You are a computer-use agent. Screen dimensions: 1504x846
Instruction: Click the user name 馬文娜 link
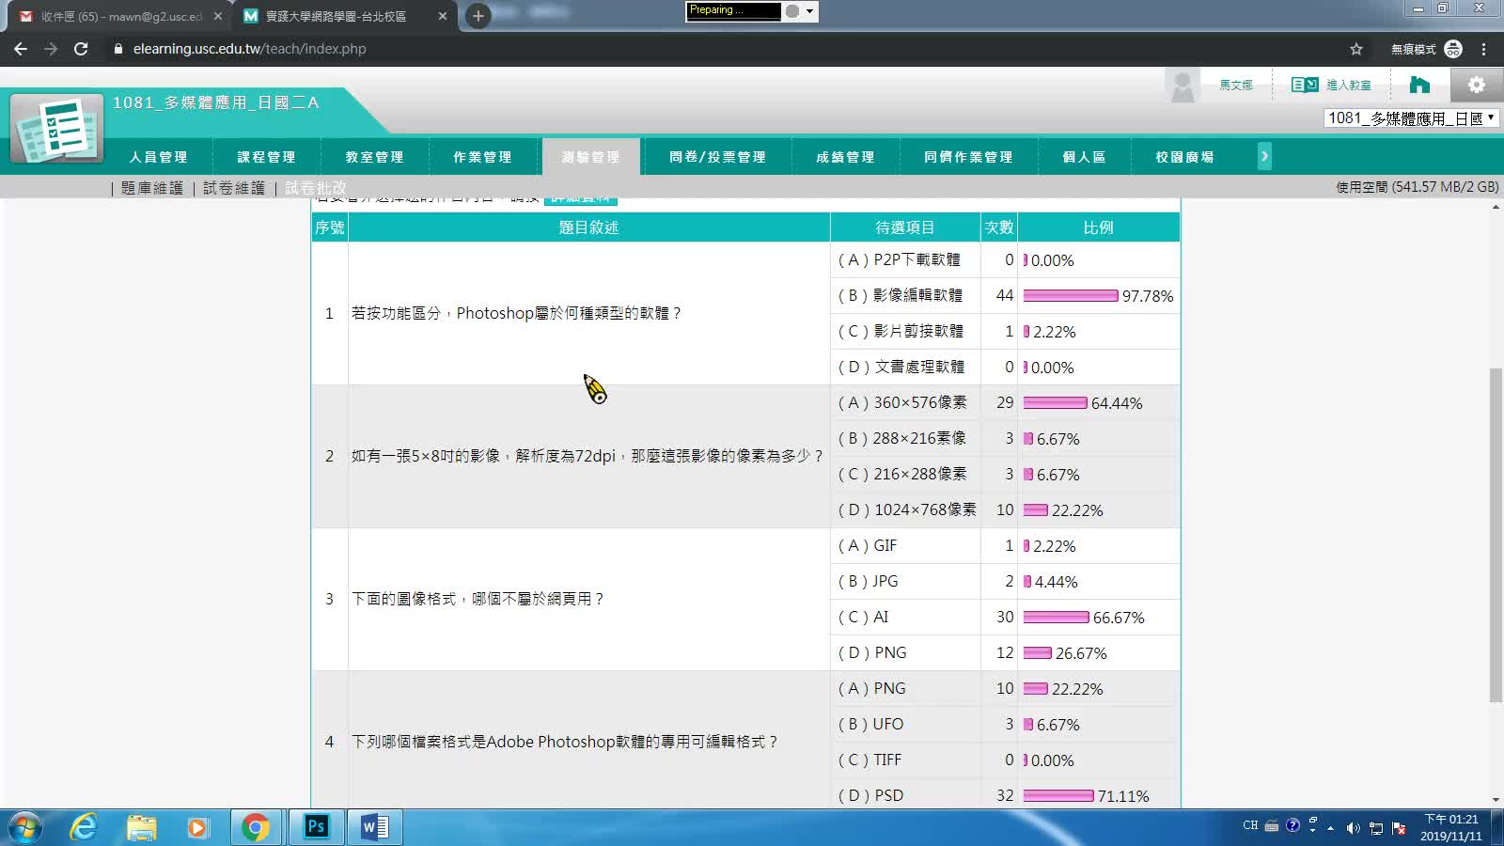click(1236, 85)
